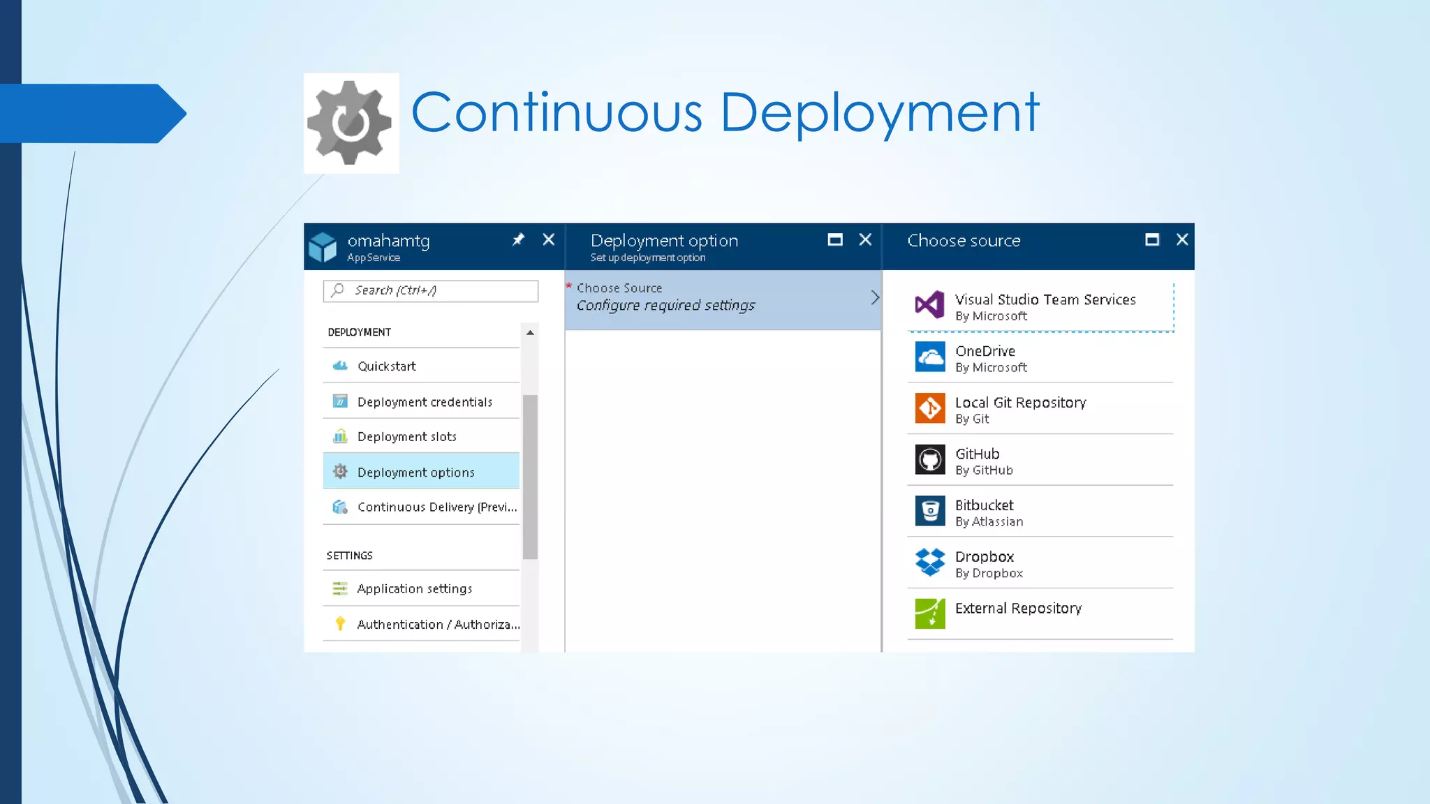
Task: Click Choose Source configure required settings row
Action: coord(723,299)
